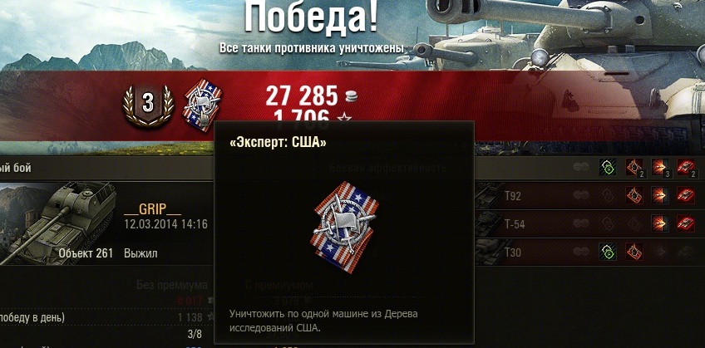Screen dimensions: 705x348
Task: Click the large Expert USA medal in the tooltip
Action: tap(344, 228)
